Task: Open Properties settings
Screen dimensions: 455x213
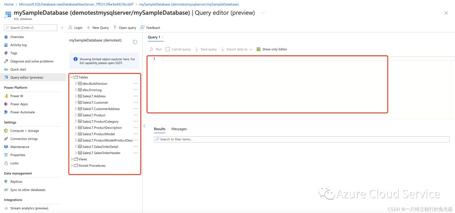Action: (x=18, y=155)
